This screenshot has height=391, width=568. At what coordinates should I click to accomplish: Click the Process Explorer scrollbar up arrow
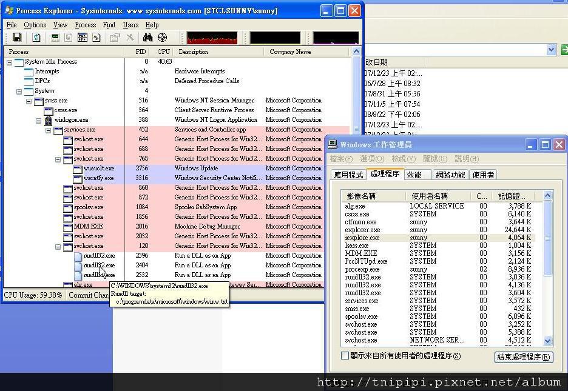(356, 52)
